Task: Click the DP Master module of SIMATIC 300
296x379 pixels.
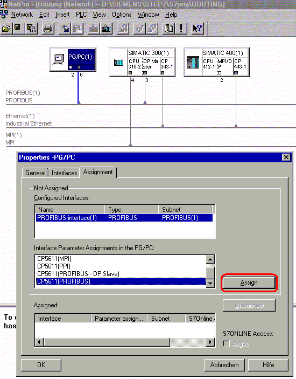Action: (151, 67)
